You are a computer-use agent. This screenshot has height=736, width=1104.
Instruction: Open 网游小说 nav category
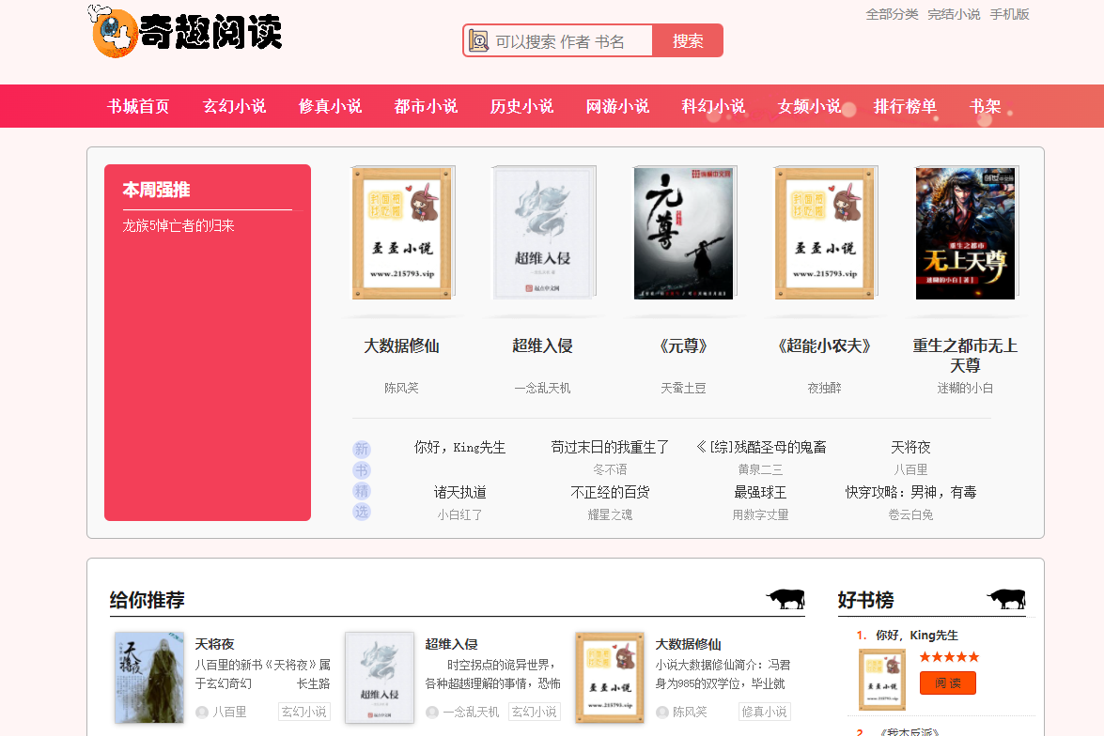(616, 106)
